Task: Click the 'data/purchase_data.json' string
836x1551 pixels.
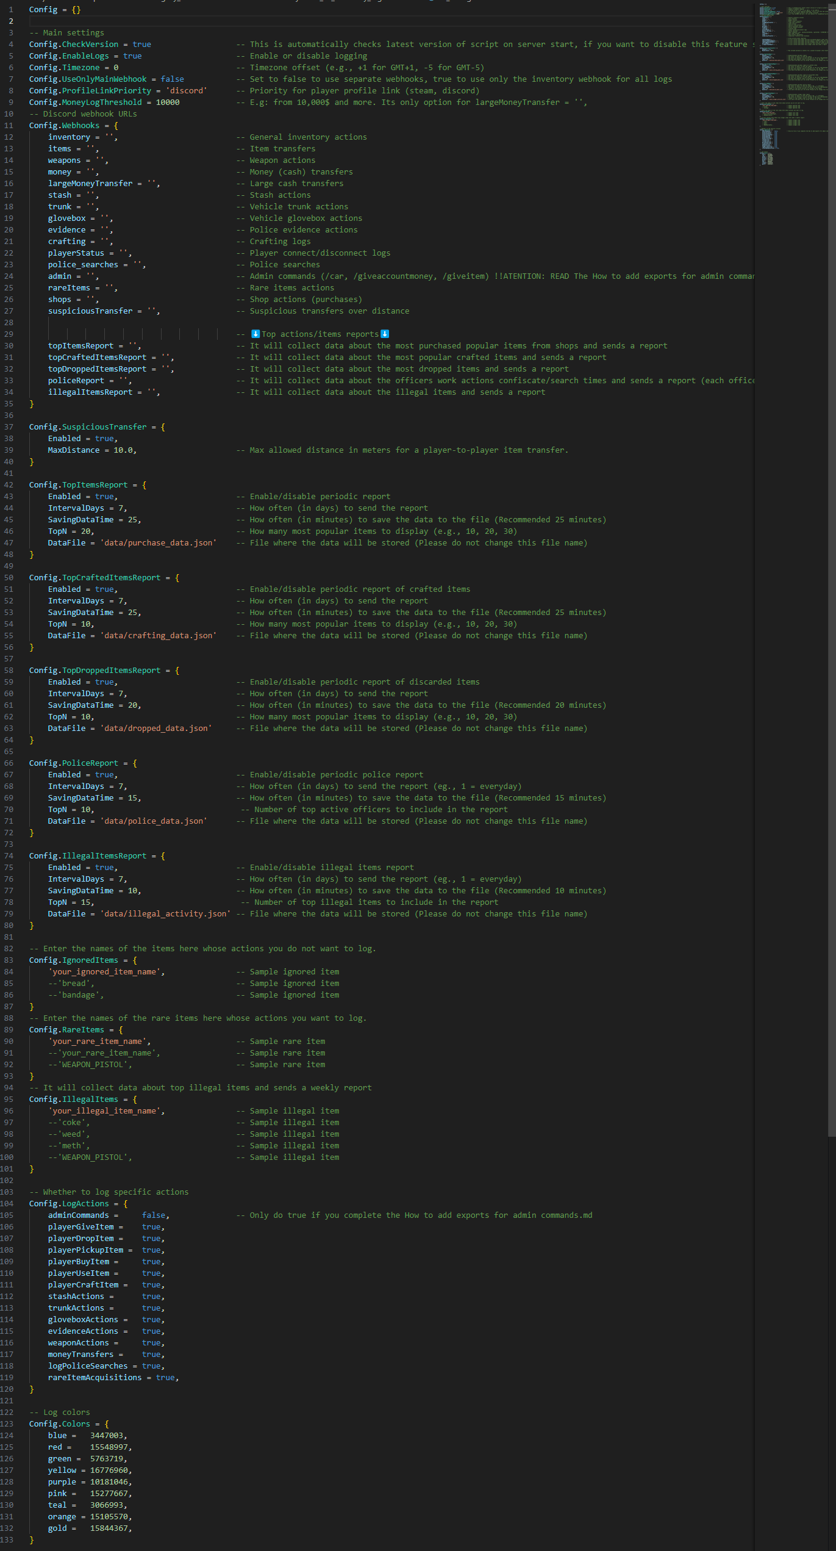Action: click(x=159, y=542)
